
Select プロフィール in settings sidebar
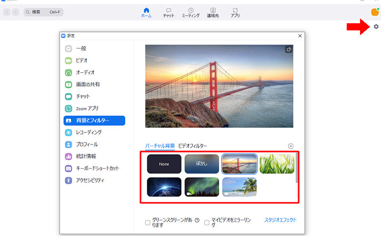tap(94, 144)
